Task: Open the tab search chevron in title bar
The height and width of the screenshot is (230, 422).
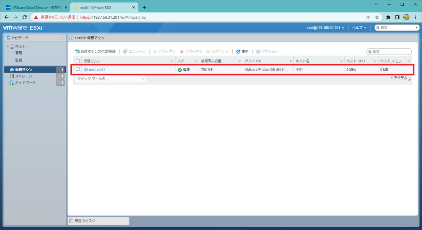Action: 376,4
